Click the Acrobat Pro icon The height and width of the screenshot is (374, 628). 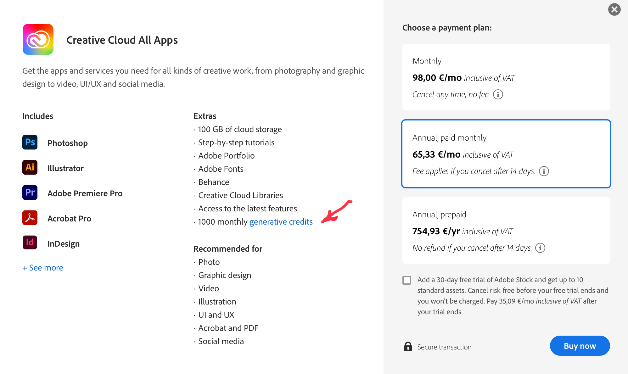point(30,218)
